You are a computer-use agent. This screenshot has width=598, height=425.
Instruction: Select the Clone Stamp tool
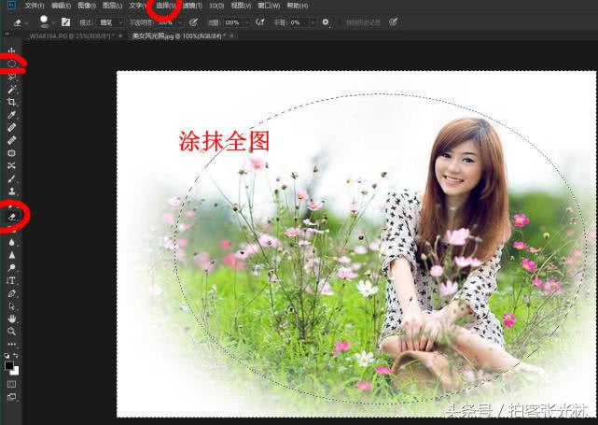[x=12, y=191]
